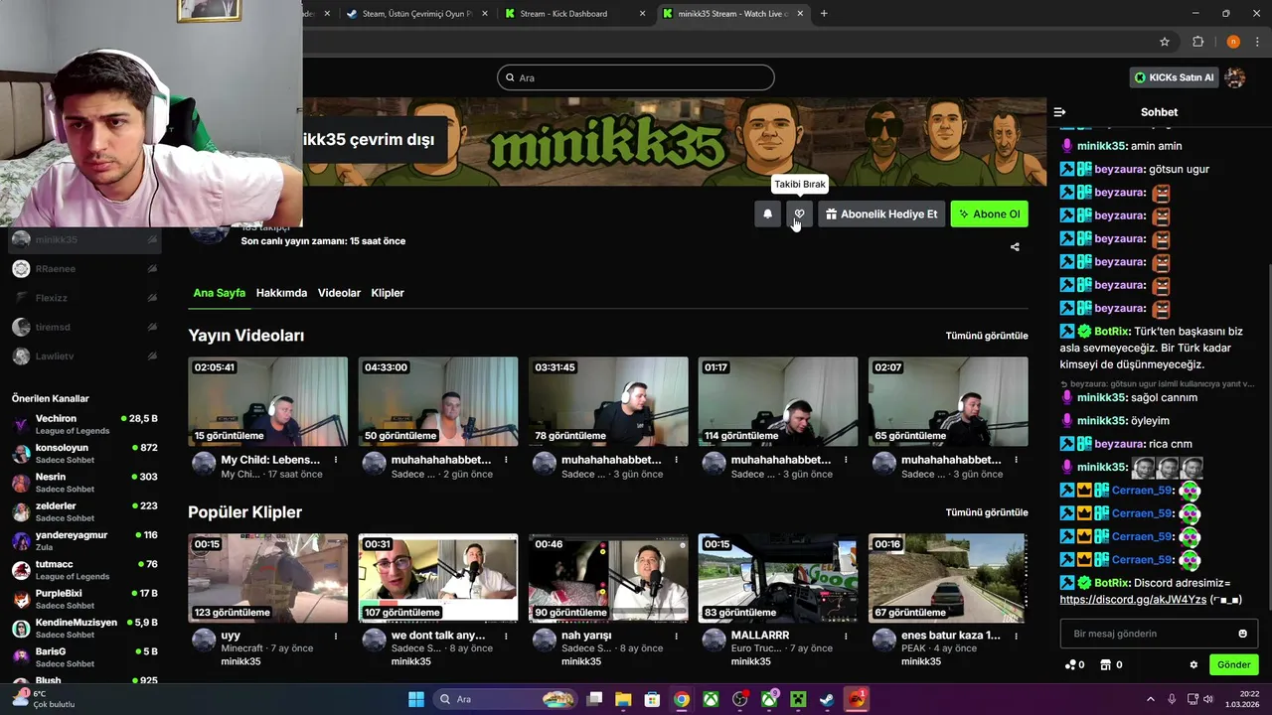The image size is (1272, 715).
Task: Click the Ara search field in Kick
Action: pos(636,77)
